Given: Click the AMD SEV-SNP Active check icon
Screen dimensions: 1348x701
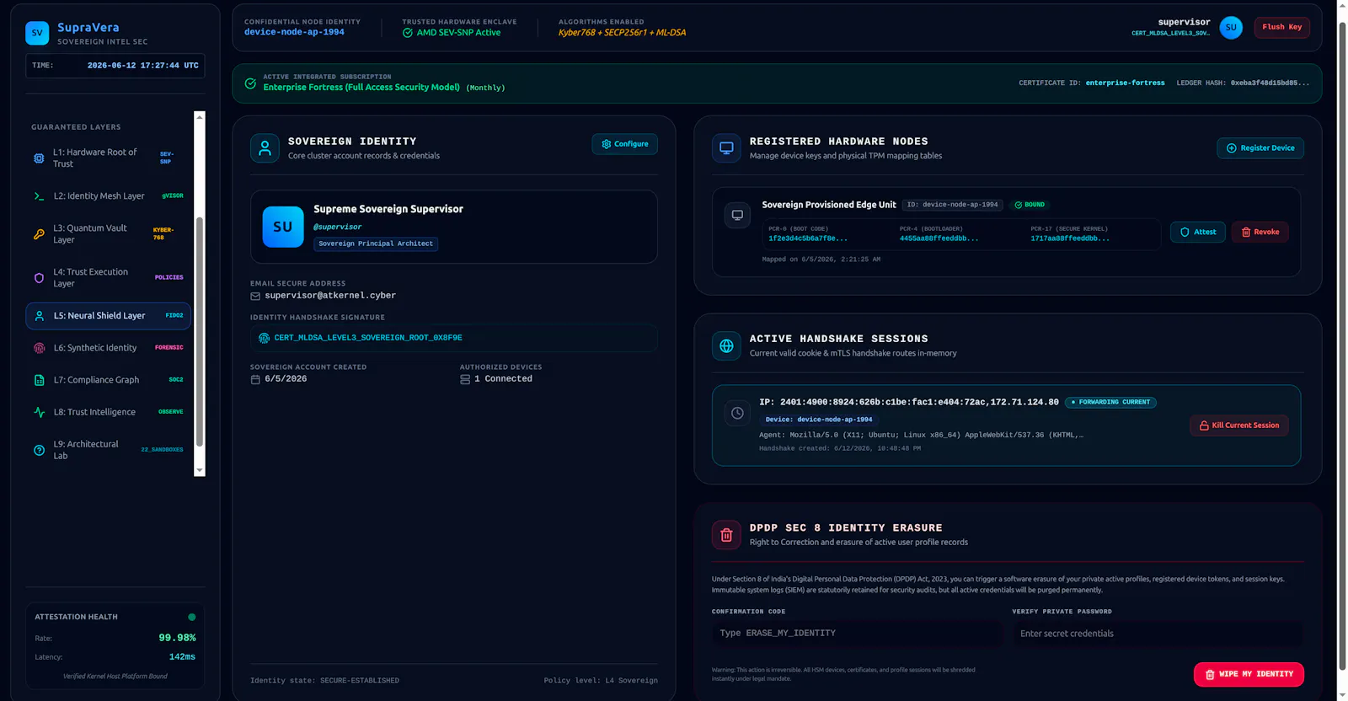Looking at the screenshot, I should [x=408, y=33].
